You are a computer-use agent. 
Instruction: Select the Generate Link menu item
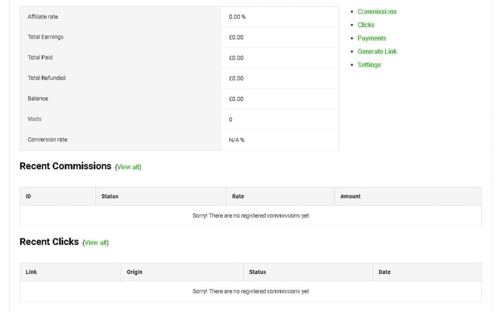377,51
